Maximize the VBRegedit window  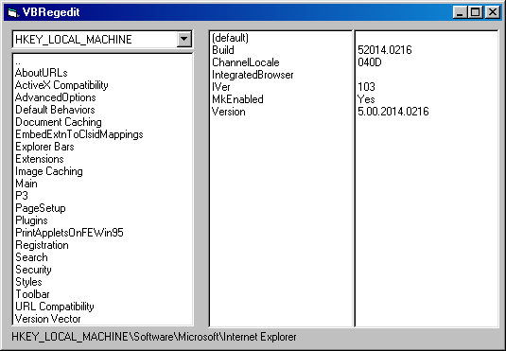pos(475,12)
